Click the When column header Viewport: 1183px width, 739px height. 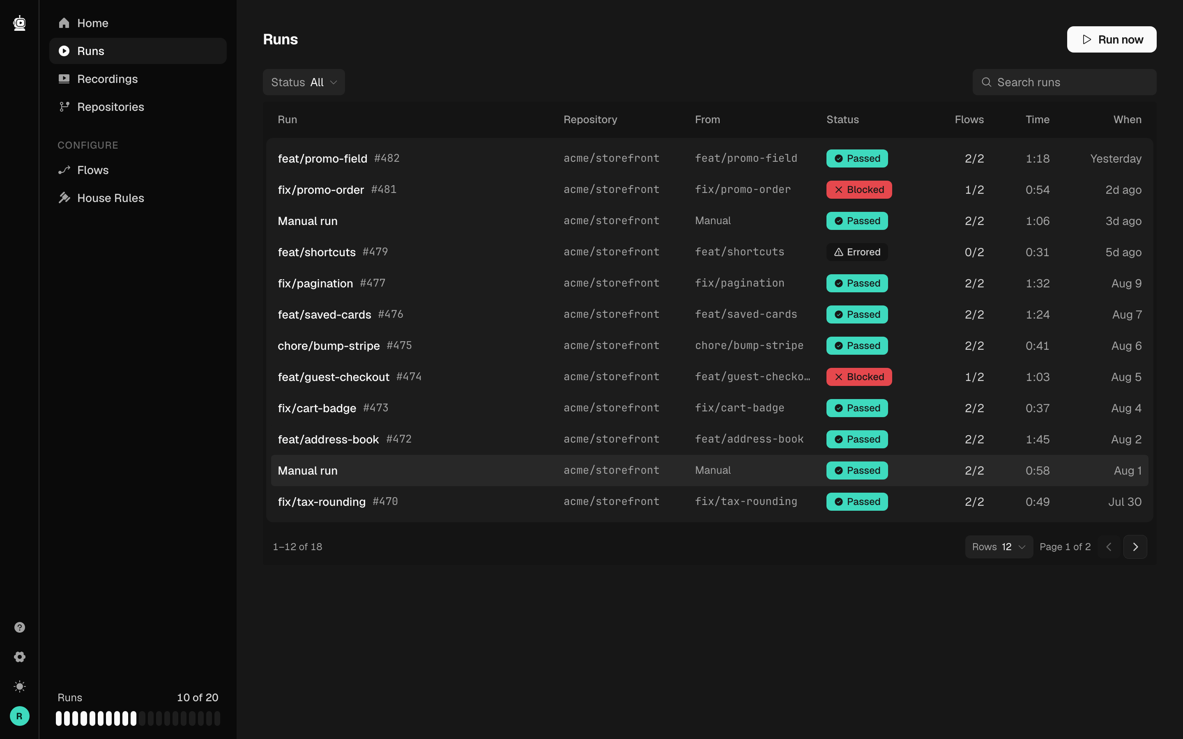click(1127, 120)
